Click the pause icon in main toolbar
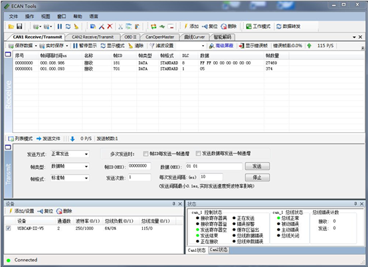Viewport: 368px width, 267px height. pos(60,27)
